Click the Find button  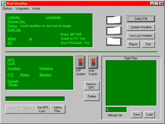coord(13,109)
